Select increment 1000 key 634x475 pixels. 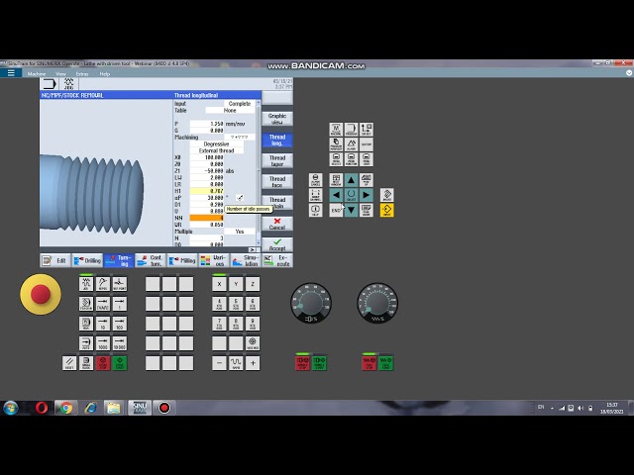[103, 343]
